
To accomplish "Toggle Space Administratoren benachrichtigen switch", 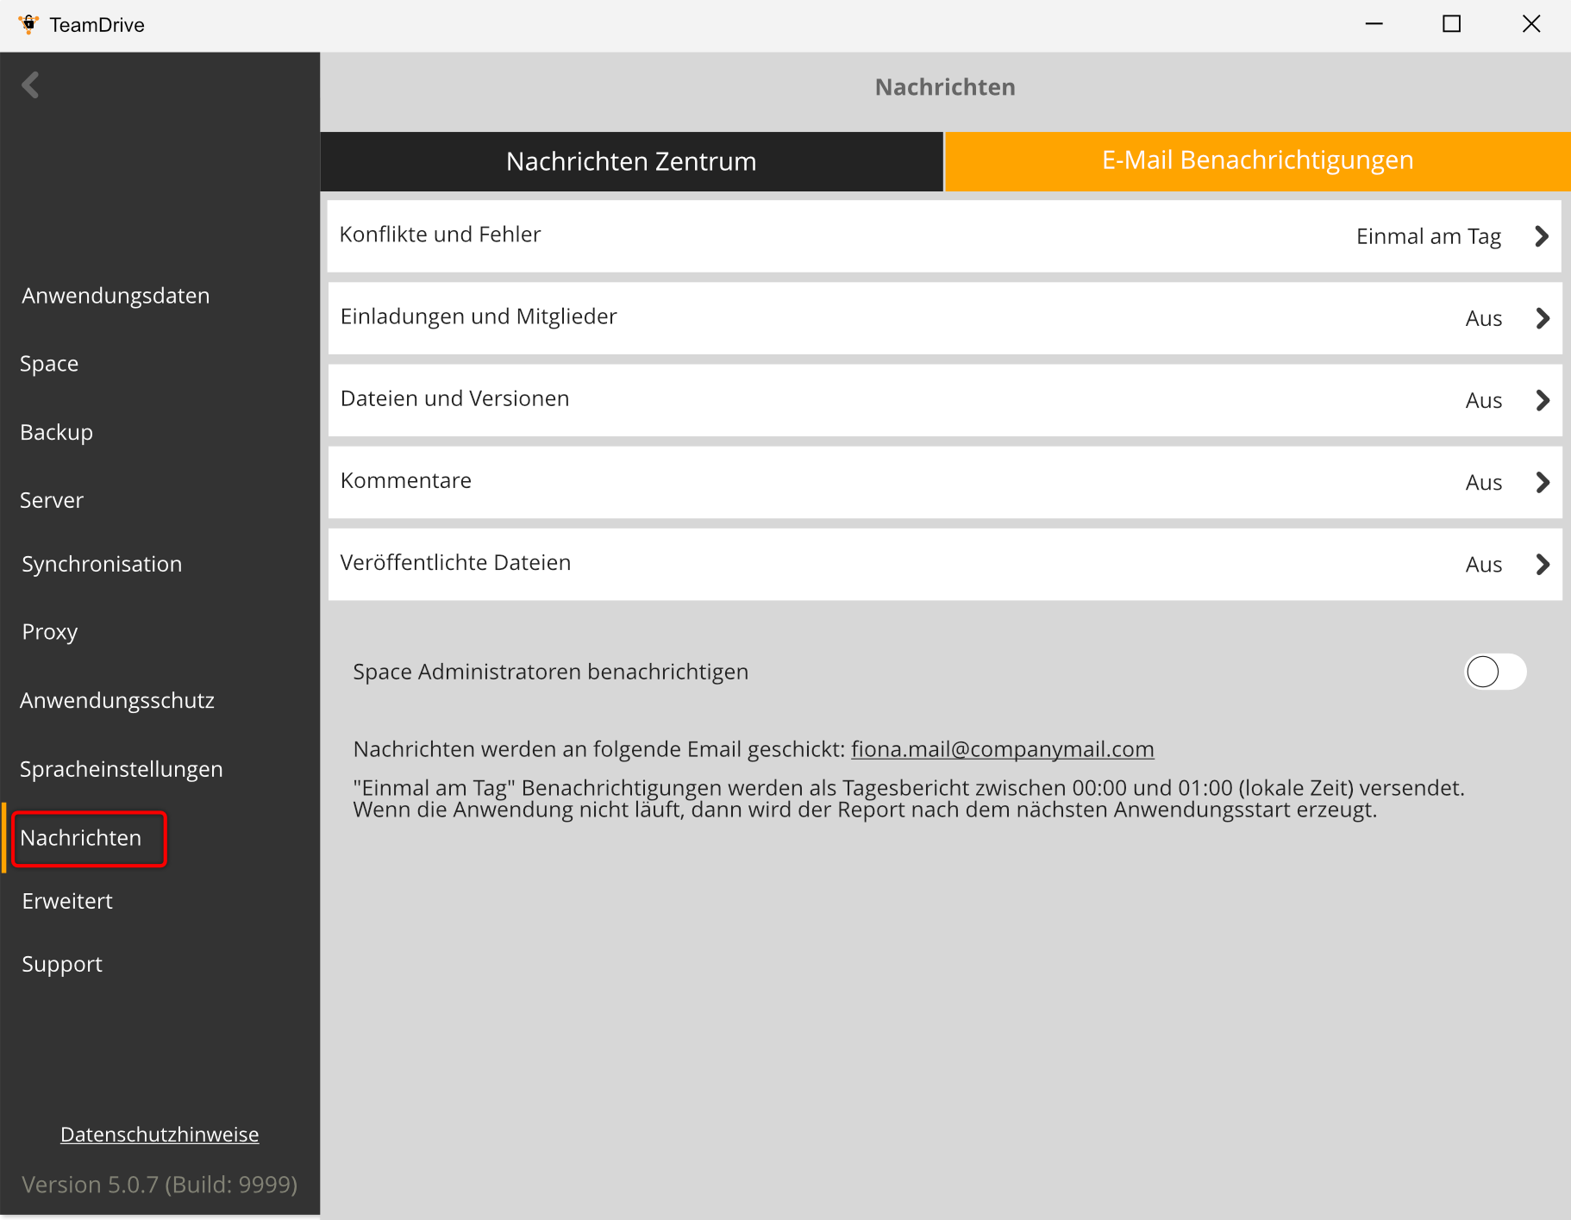I will click(1495, 672).
